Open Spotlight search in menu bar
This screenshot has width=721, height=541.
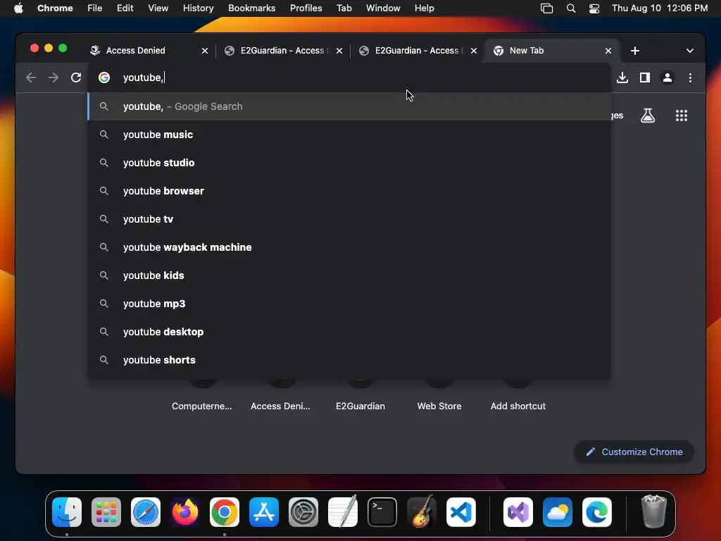point(570,8)
